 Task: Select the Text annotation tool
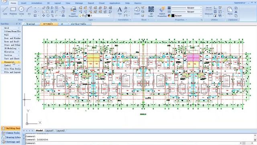(x=120, y=11)
